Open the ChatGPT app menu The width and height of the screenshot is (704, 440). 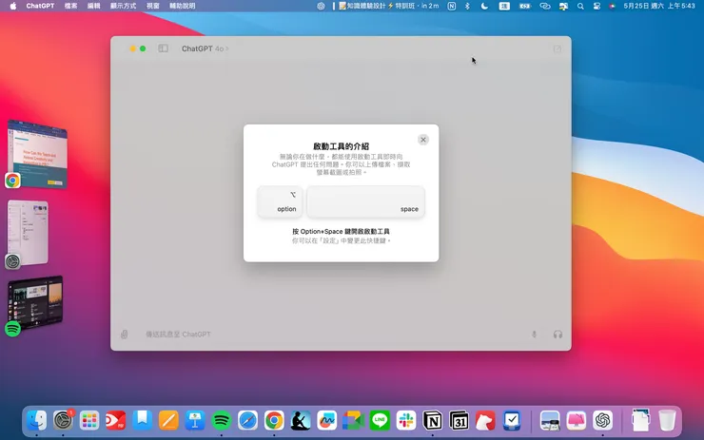coord(40,6)
